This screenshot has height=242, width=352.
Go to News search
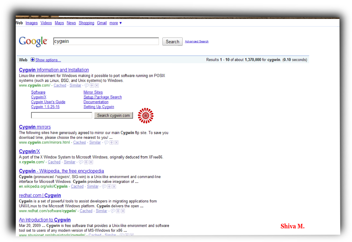pos(71,23)
